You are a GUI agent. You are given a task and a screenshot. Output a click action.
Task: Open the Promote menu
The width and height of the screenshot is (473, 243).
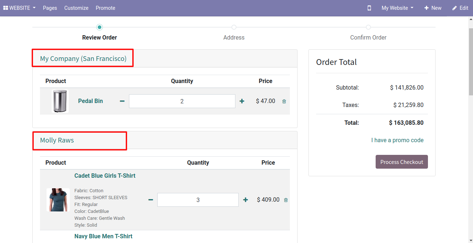click(105, 8)
